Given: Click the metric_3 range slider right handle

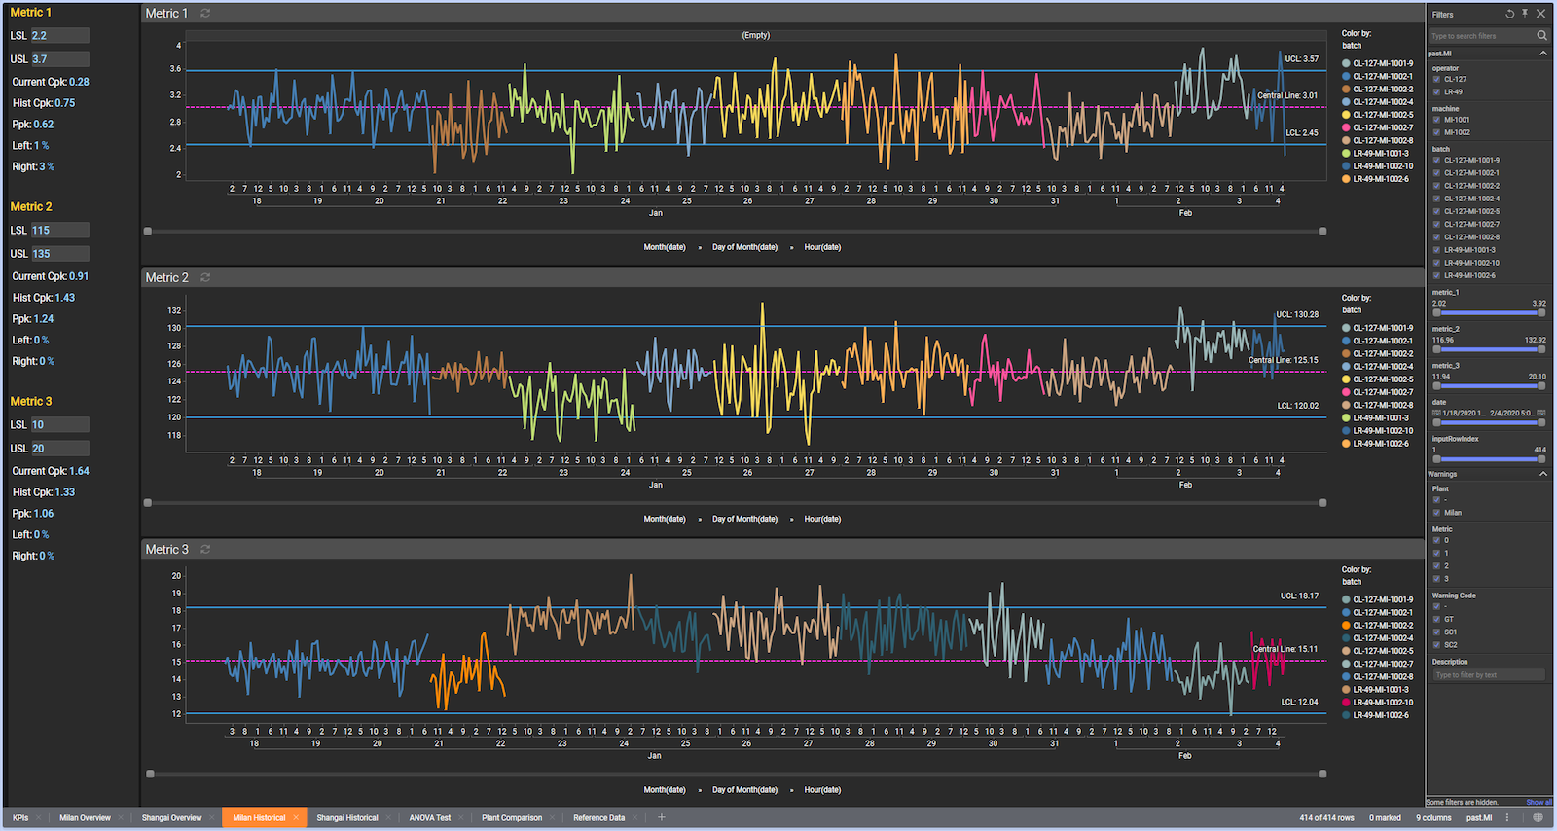Looking at the screenshot, I should [1541, 386].
